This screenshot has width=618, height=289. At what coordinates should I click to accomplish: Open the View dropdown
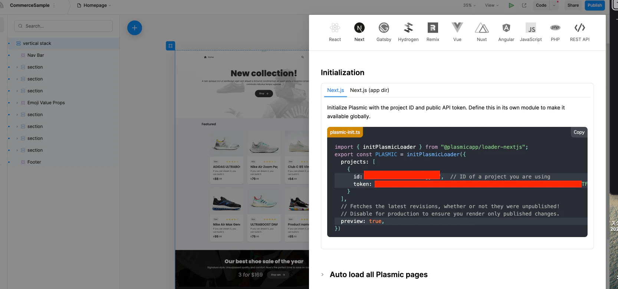(492, 5)
